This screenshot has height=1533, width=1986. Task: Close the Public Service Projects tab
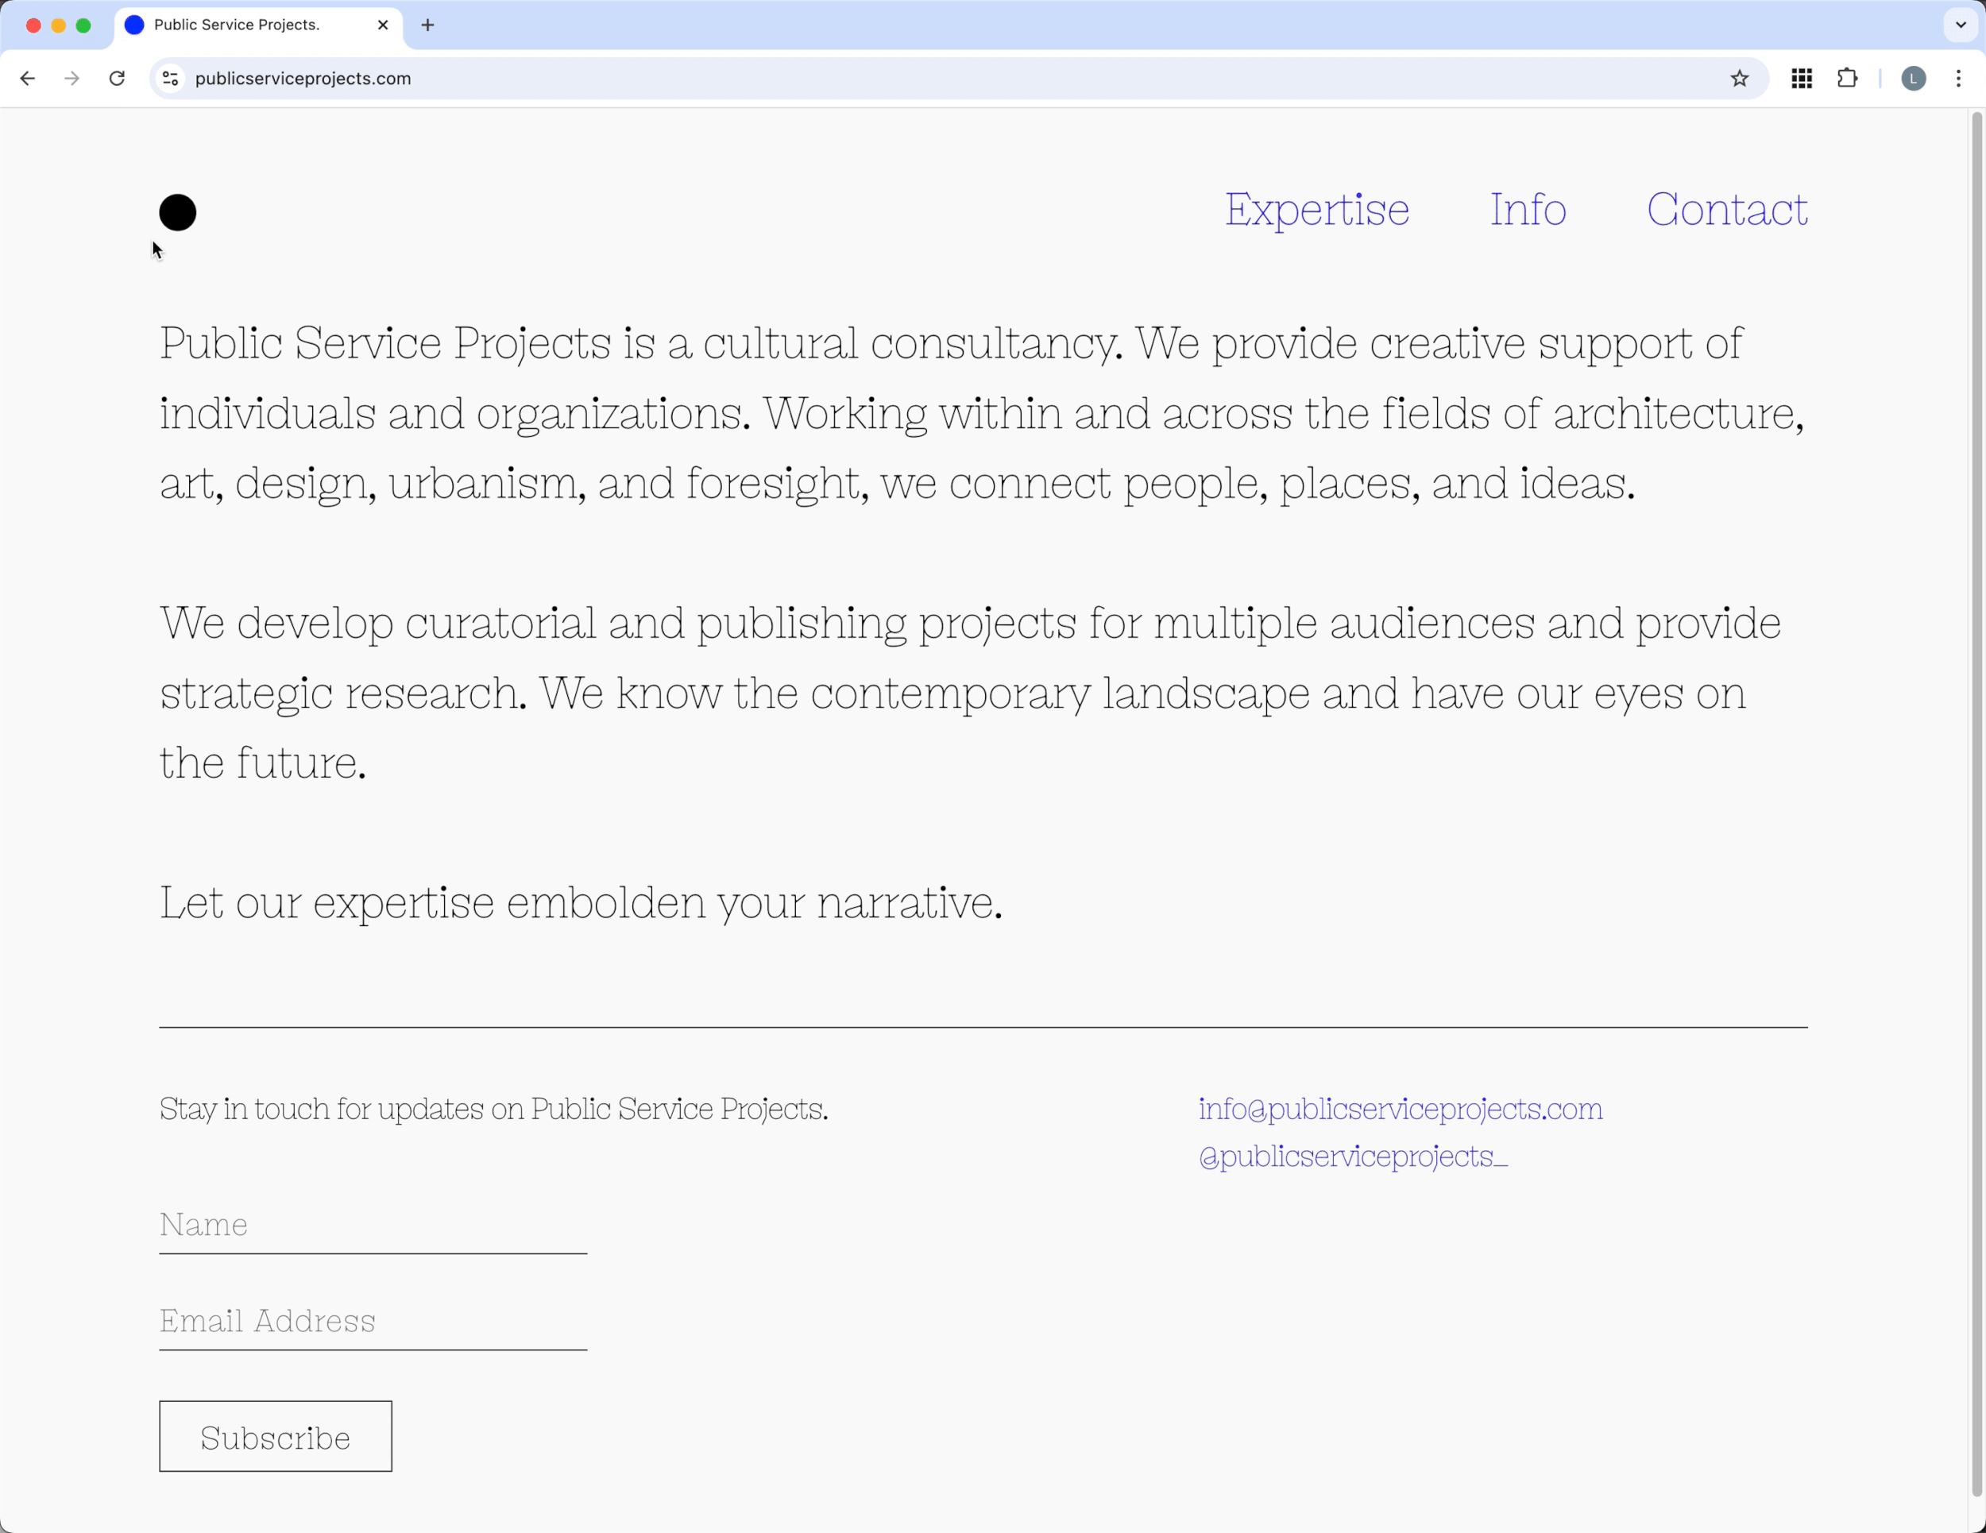tap(383, 25)
